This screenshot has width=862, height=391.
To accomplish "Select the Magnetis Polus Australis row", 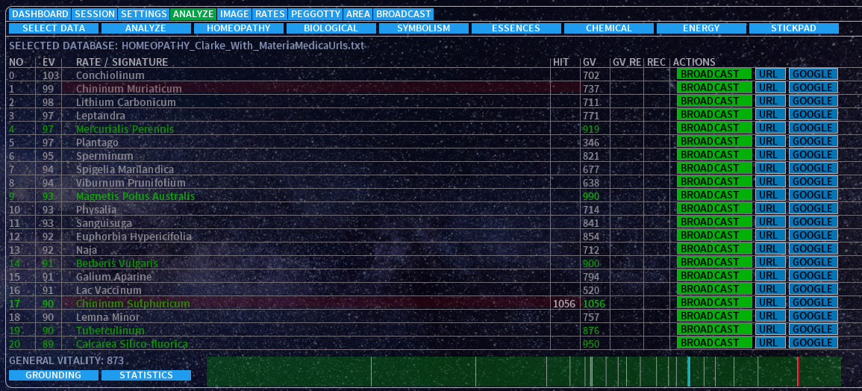I will click(x=135, y=196).
